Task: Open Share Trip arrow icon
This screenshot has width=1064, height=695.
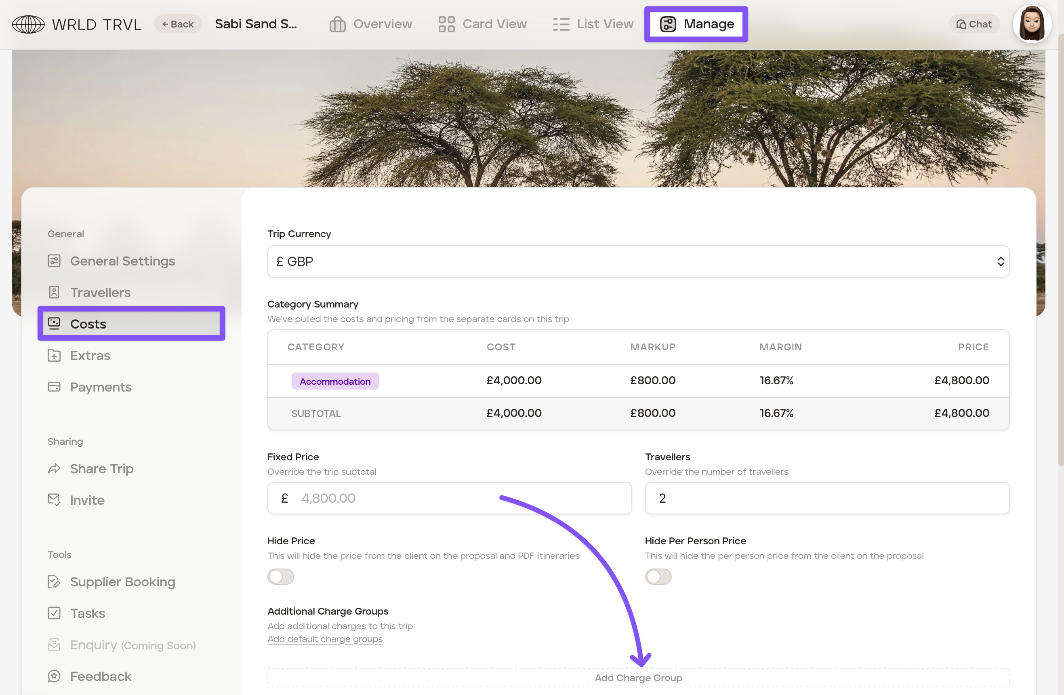Action: 54,469
